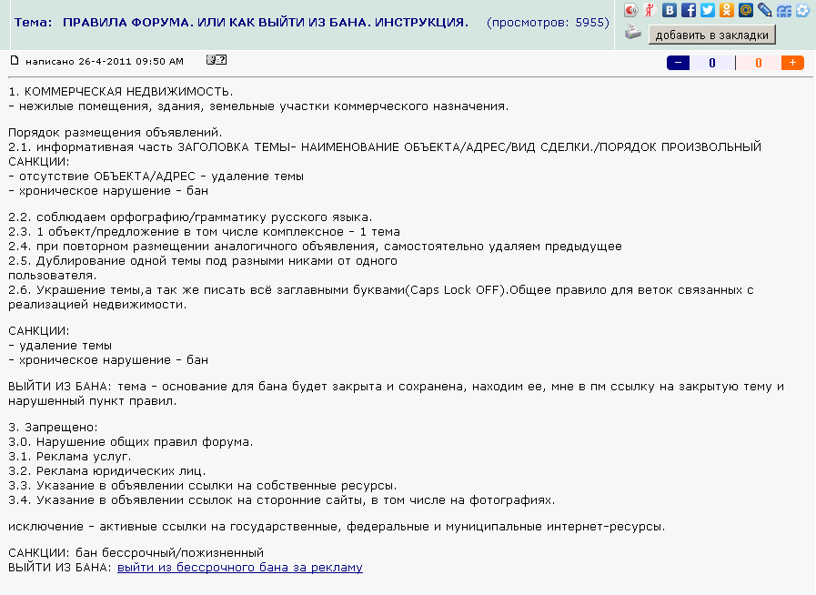Click the negative vote count number
The width and height of the screenshot is (816, 595).
(712, 63)
